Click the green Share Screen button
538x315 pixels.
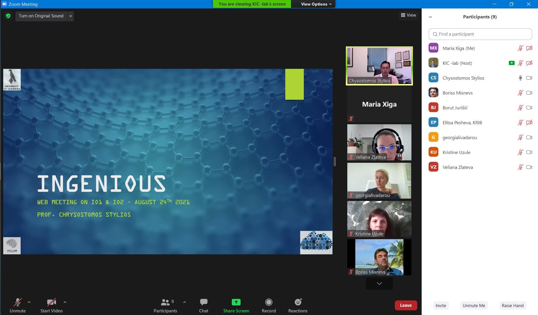click(x=236, y=305)
